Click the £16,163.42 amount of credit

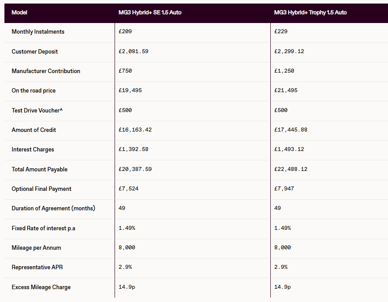tap(135, 130)
